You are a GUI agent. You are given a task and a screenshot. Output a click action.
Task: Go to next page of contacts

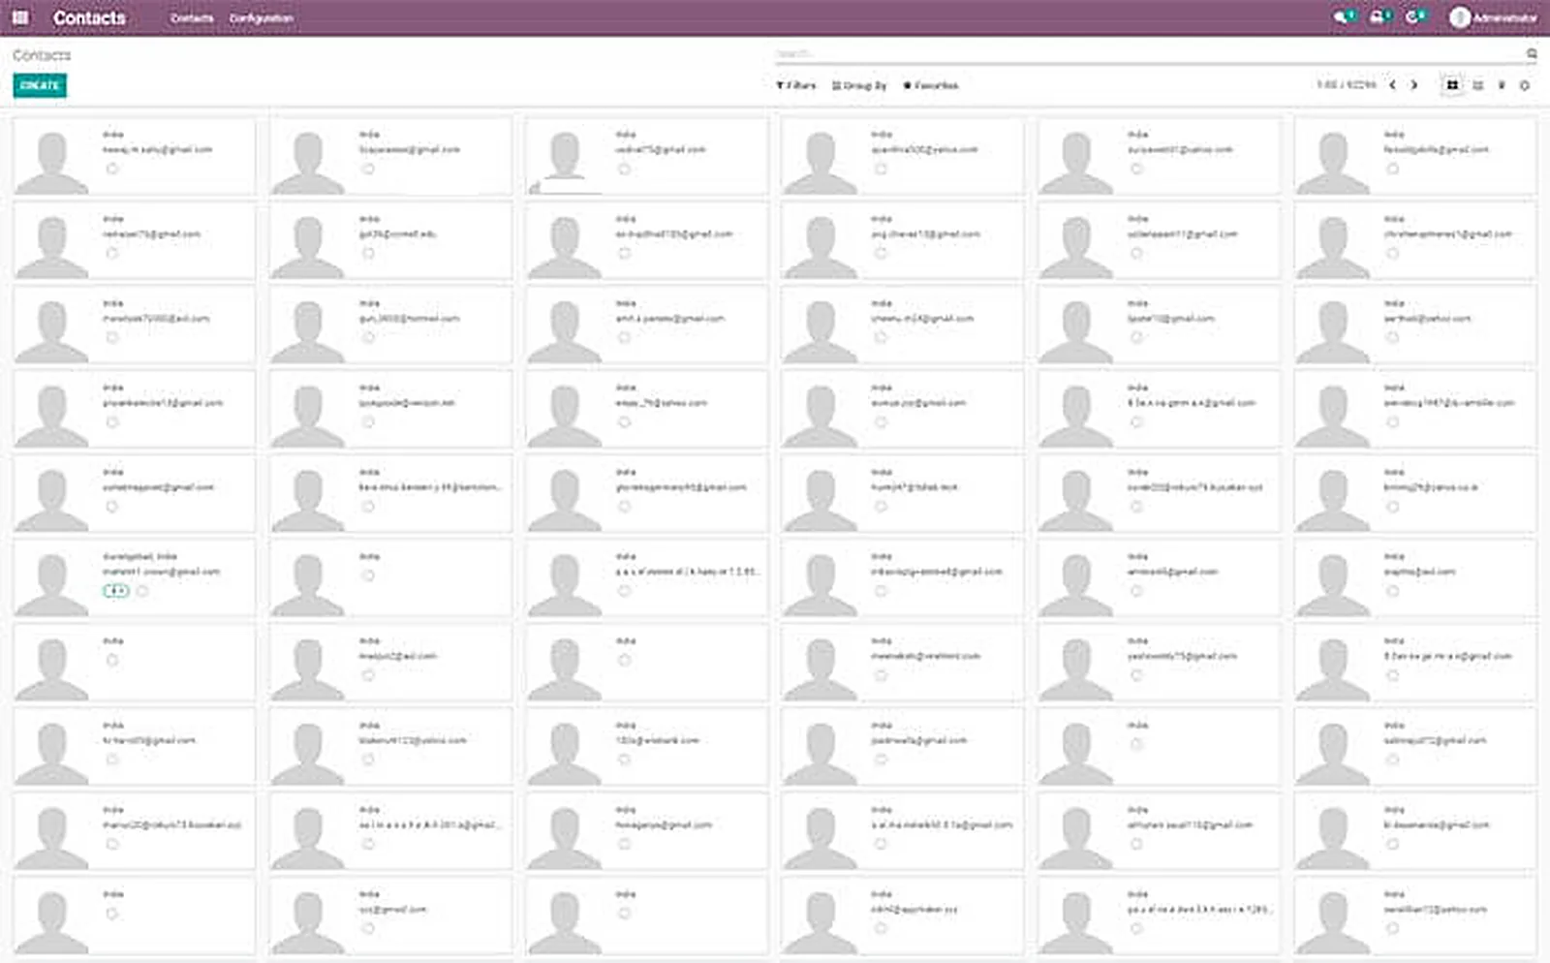[x=1414, y=85]
